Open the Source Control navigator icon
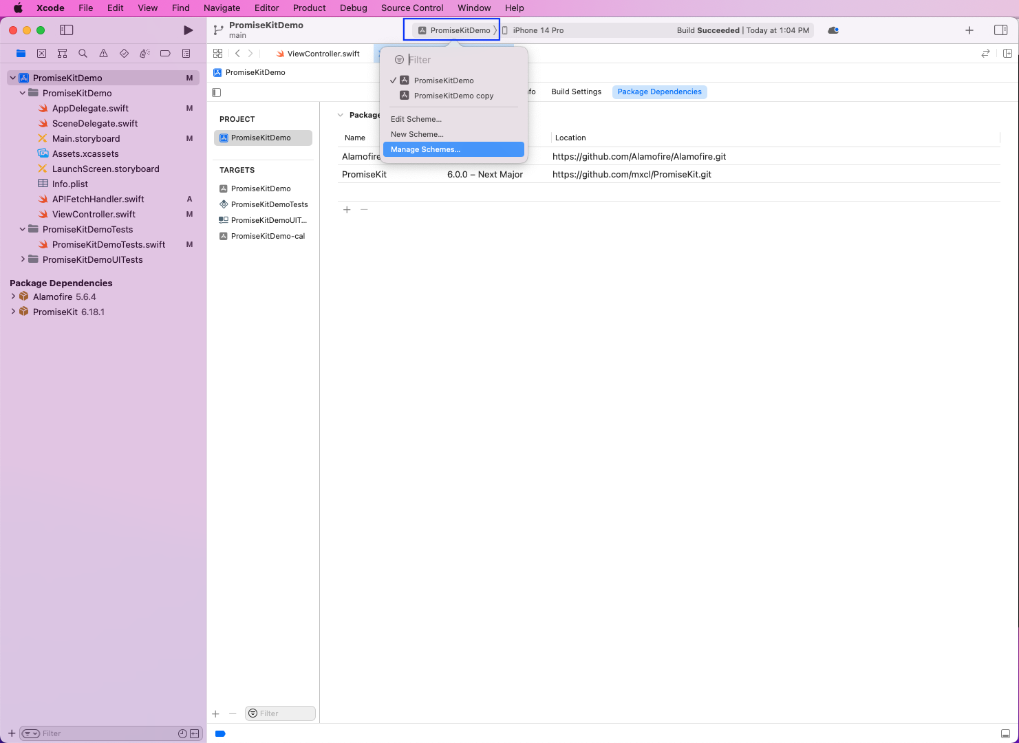Image resolution: width=1019 pixels, height=743 pixels. tap(41, 54)
